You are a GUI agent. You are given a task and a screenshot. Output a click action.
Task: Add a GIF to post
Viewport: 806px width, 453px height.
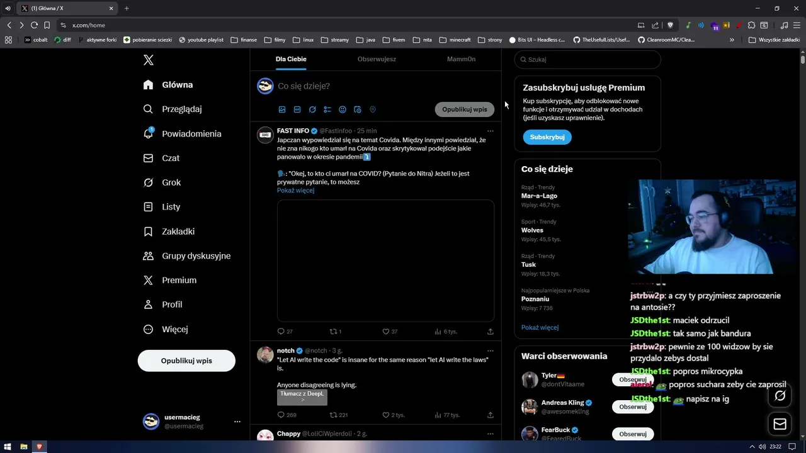pyautogui.click(x=297, y=109)
